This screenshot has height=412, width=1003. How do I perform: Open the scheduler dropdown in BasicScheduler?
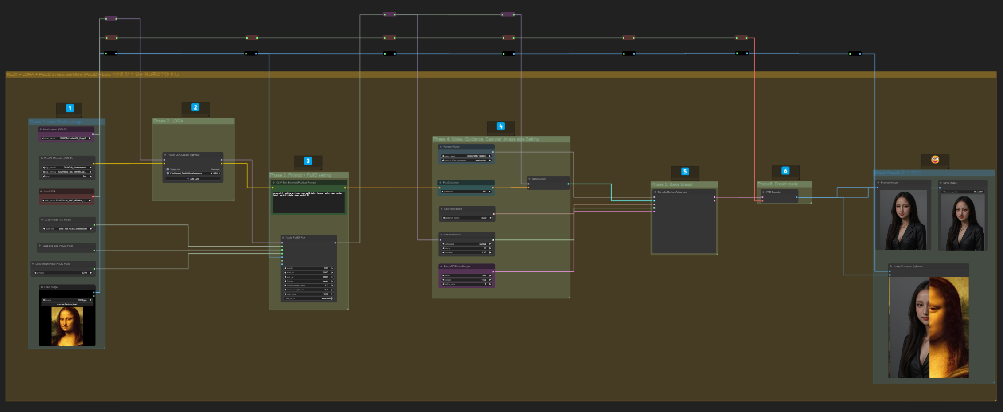(x=466, y=244)
